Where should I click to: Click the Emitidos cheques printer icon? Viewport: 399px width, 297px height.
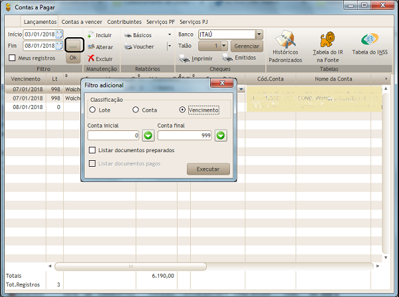(x=227, y=58)
